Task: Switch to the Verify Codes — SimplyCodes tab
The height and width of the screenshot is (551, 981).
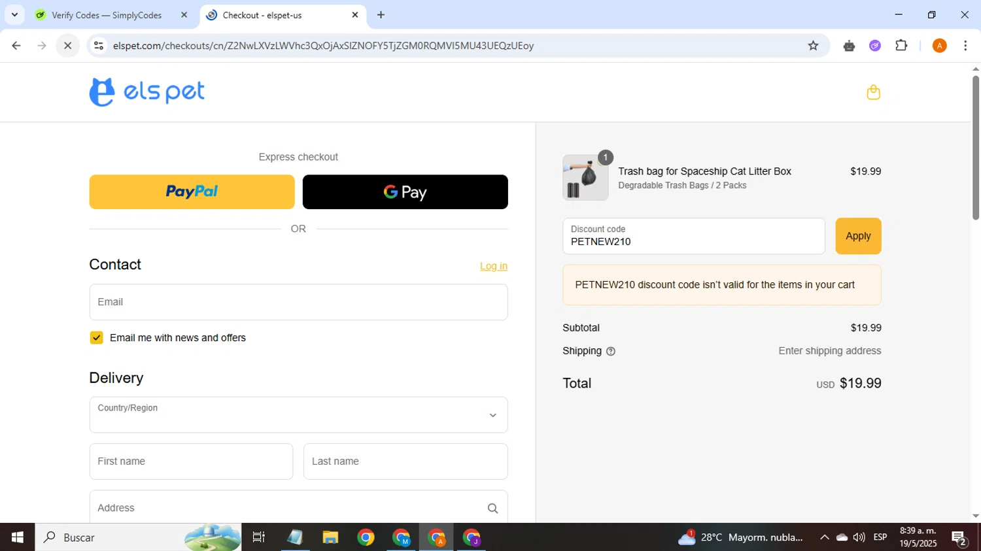Action: 107,15
